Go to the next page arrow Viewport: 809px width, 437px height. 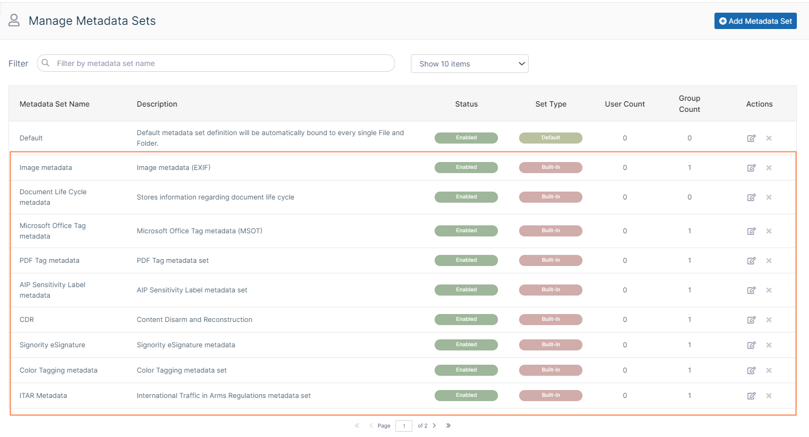(x=434, y=425)
